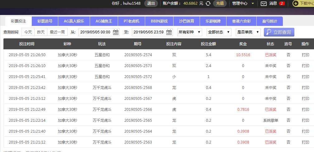Click the 状态 column header
The image size is (314, 152).
point(270,44)
